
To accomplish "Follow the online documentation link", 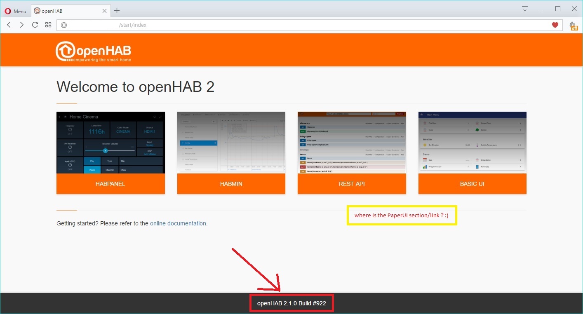I will (178, 223).
